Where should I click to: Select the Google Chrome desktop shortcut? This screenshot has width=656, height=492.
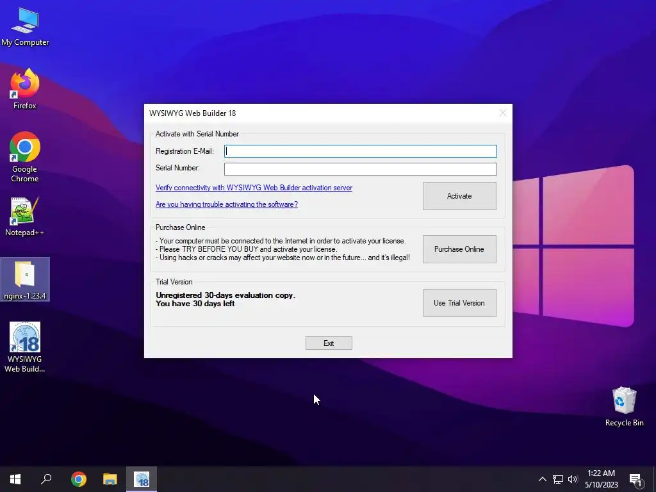(x=25, y=156)
